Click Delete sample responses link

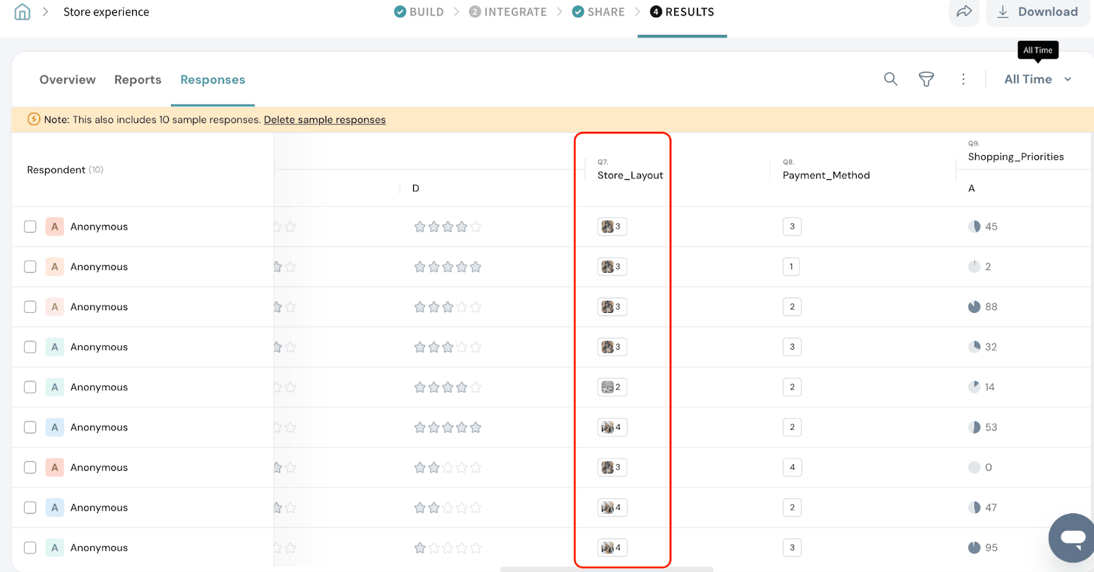tap(325, 120)
